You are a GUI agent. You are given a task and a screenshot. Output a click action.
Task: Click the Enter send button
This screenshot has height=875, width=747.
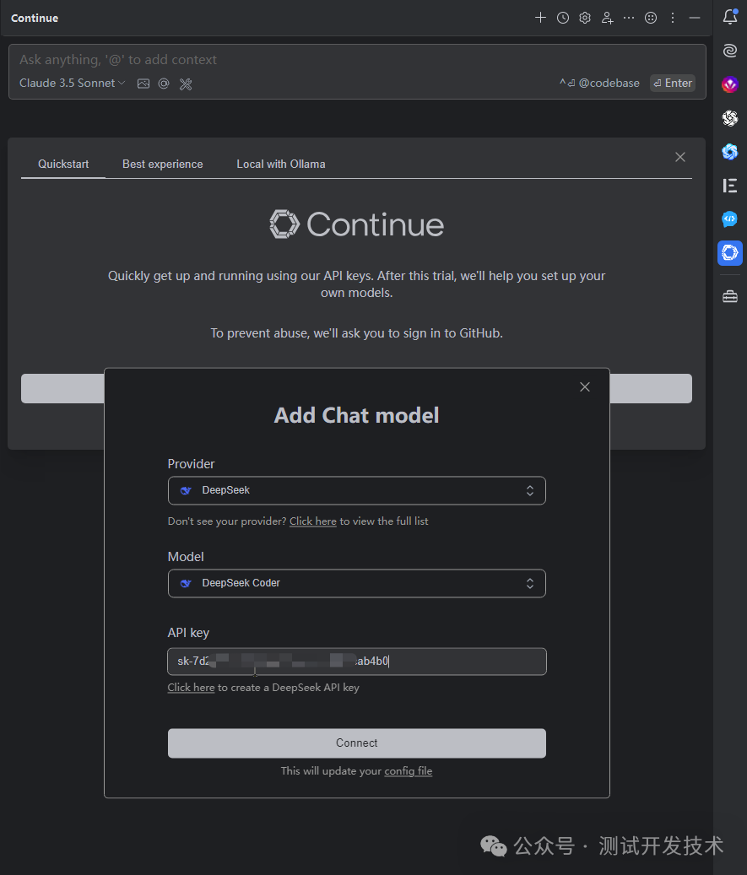click(673, 84)
